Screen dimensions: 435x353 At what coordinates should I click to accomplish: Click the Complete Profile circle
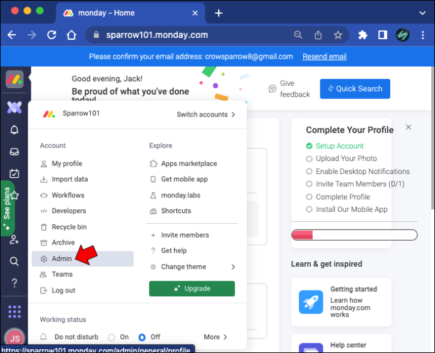coord(309,197)
